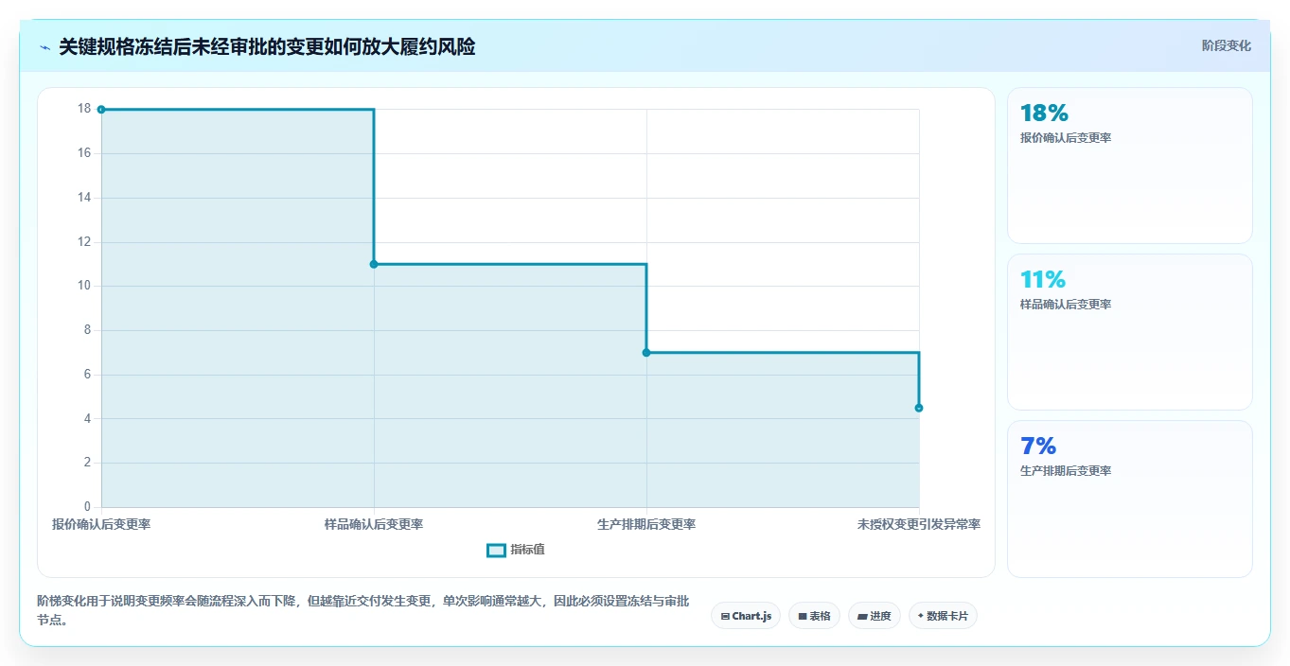Click the data point at value 18
The image size is (1290, 666).
tap(101, 110)
